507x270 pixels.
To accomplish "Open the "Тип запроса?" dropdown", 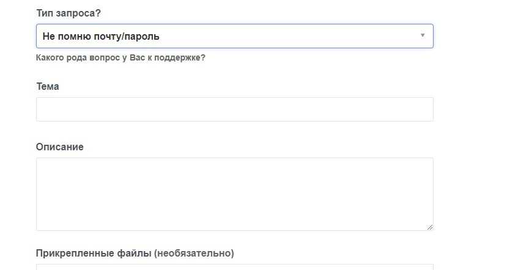I will [234, 36].
